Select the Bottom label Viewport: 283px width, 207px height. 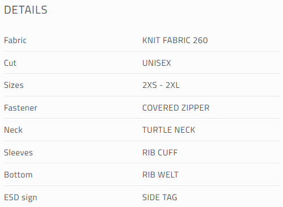[18, 175]
